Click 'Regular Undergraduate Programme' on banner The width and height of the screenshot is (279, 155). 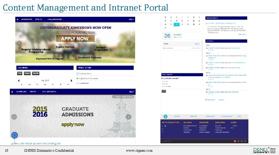[x=36, y=51]
